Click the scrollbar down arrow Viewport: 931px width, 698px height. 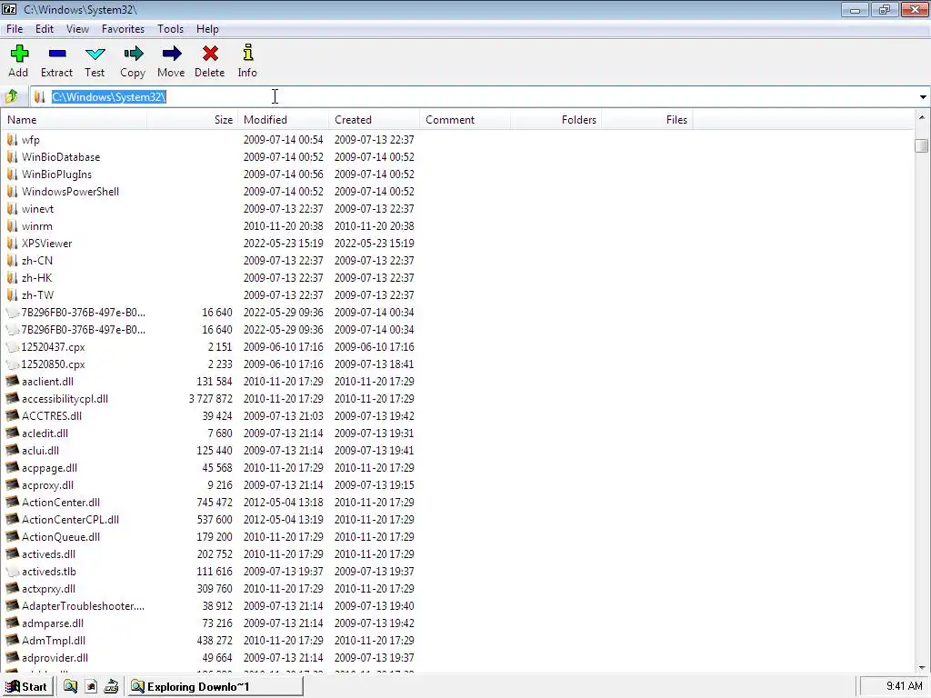pos(922,667)
